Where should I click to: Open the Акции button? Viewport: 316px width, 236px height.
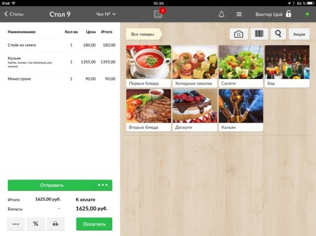click(x=299, y=34)
